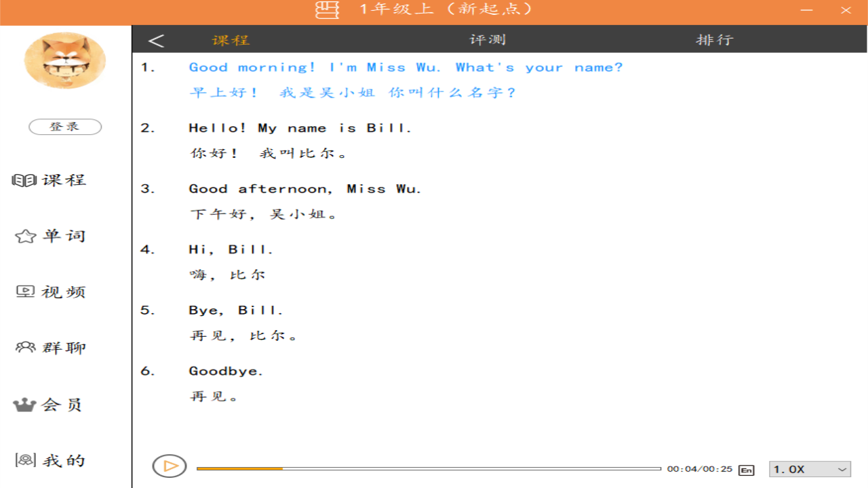The width and height of the screenshot is (868, 488).
Task: Switch to the 评测 evaluation tab
Action: (x=486, y=39)
